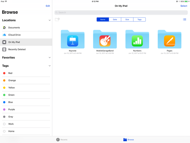The height and width of the screenshot is (143, 190).
Task: Select the Documents app location icon
Action: tap(4, 28)
